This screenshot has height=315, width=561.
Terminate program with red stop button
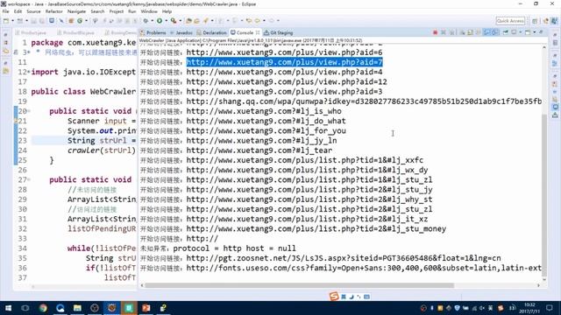coord(435,32)
